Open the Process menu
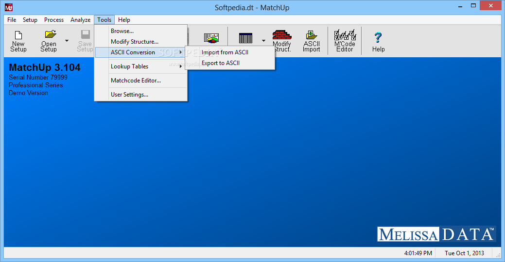This screenshot has height=262, width=505. (54, 20)
